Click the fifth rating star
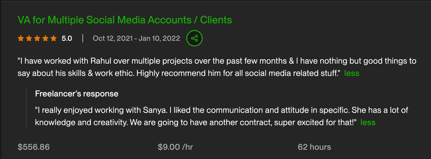This screenshot has height=159, width=431. 53,38
